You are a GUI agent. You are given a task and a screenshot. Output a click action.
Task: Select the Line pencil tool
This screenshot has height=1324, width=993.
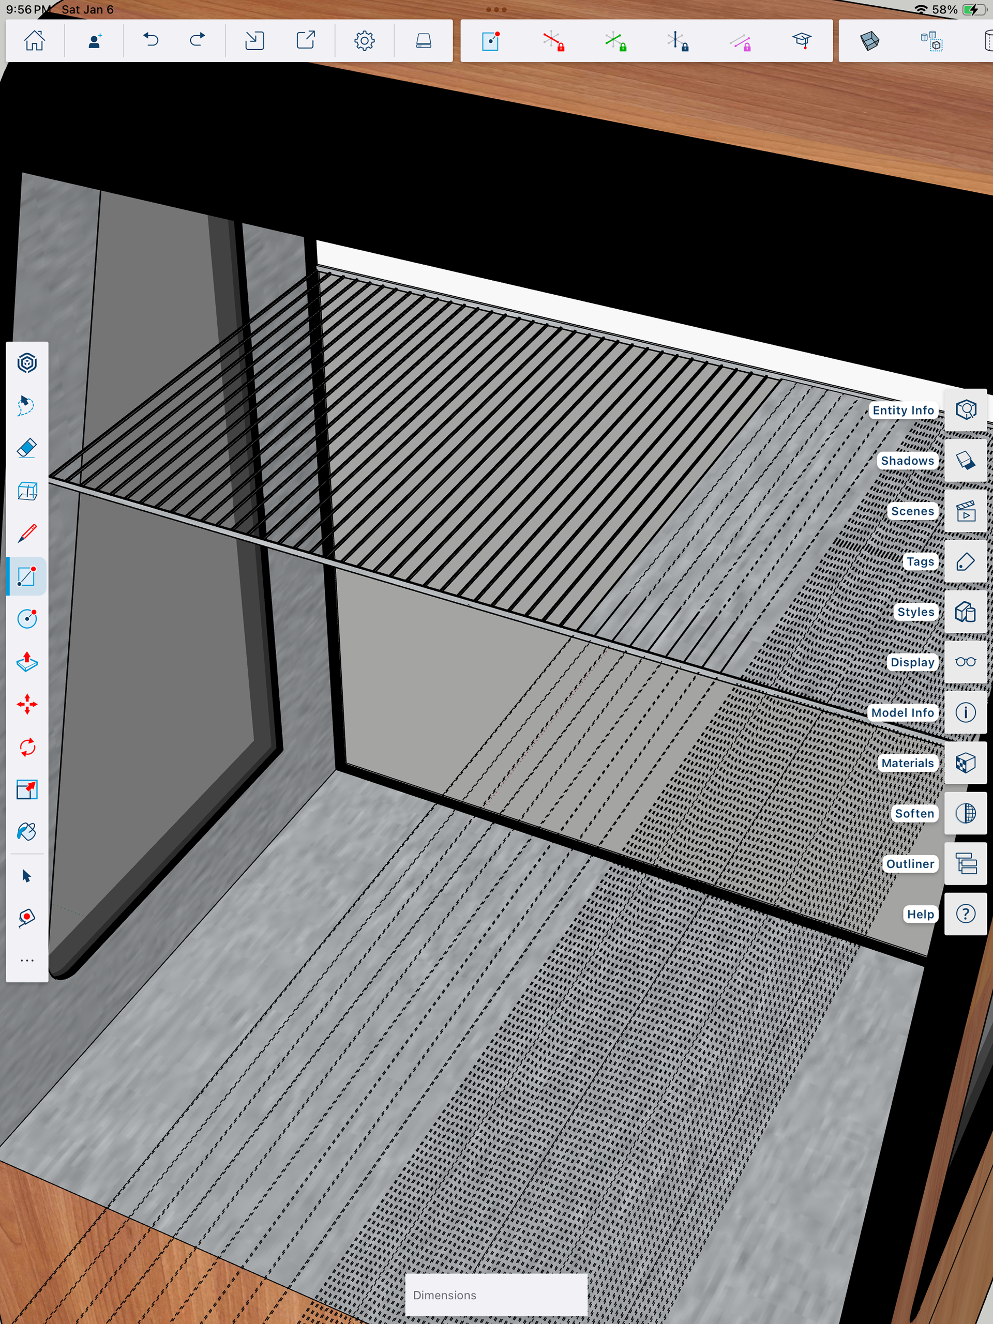(27, 532)
